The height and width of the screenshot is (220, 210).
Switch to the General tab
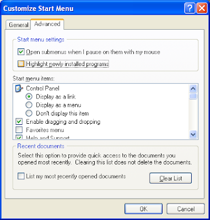(x=18, y=25)
